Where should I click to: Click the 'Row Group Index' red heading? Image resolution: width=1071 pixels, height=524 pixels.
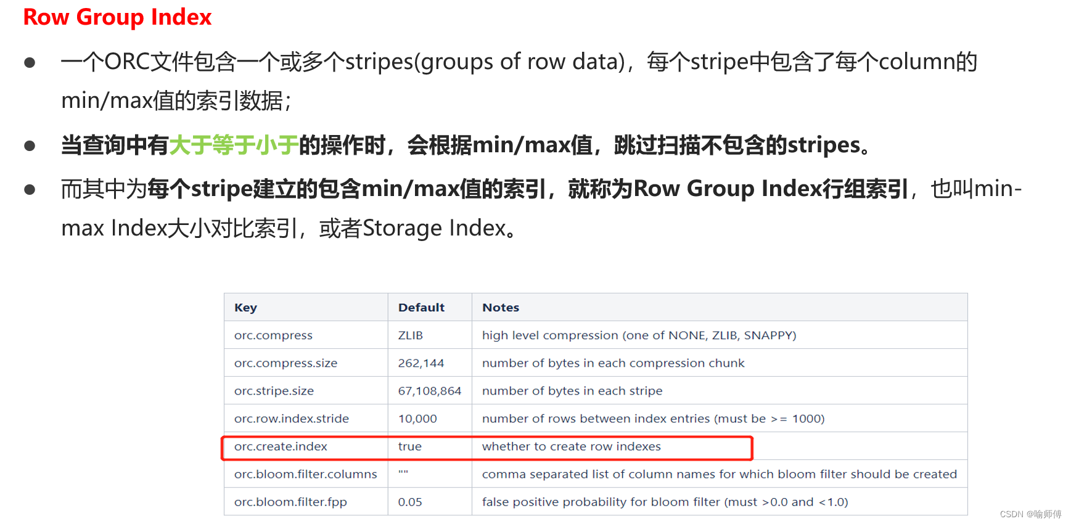click(x=117, y=17)
